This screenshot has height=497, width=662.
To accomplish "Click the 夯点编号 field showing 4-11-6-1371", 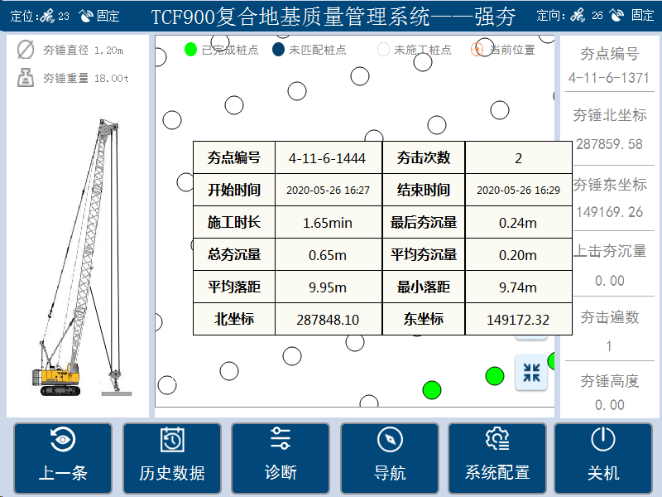I will pos(611,75).
